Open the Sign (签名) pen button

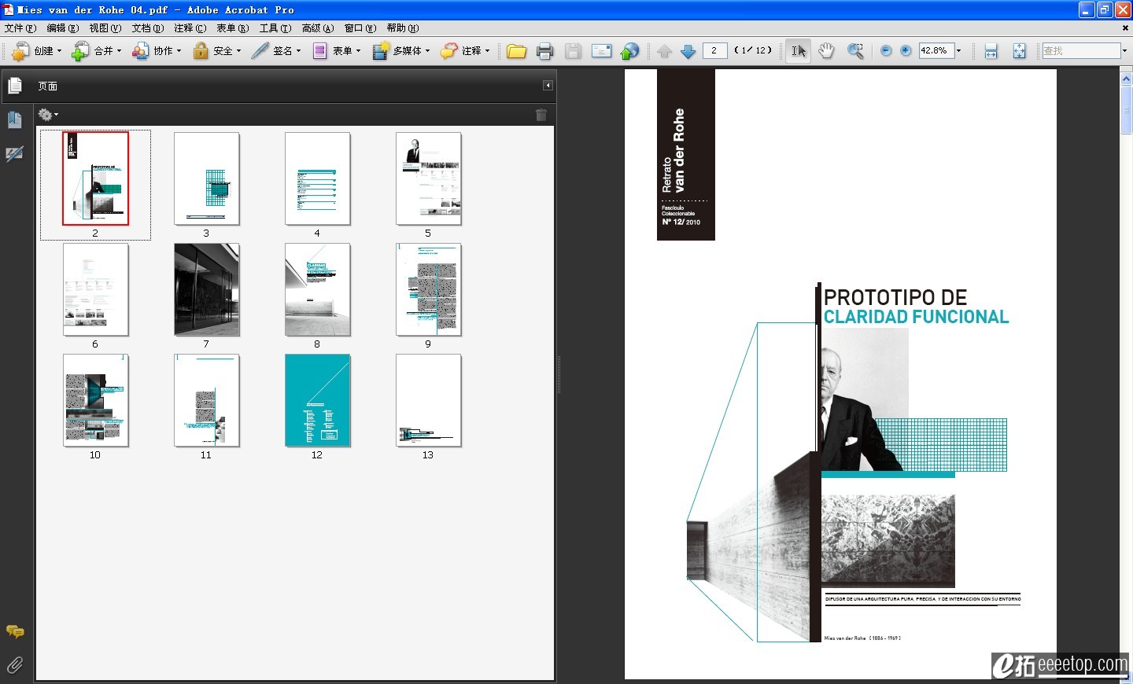tap(275, 50)
